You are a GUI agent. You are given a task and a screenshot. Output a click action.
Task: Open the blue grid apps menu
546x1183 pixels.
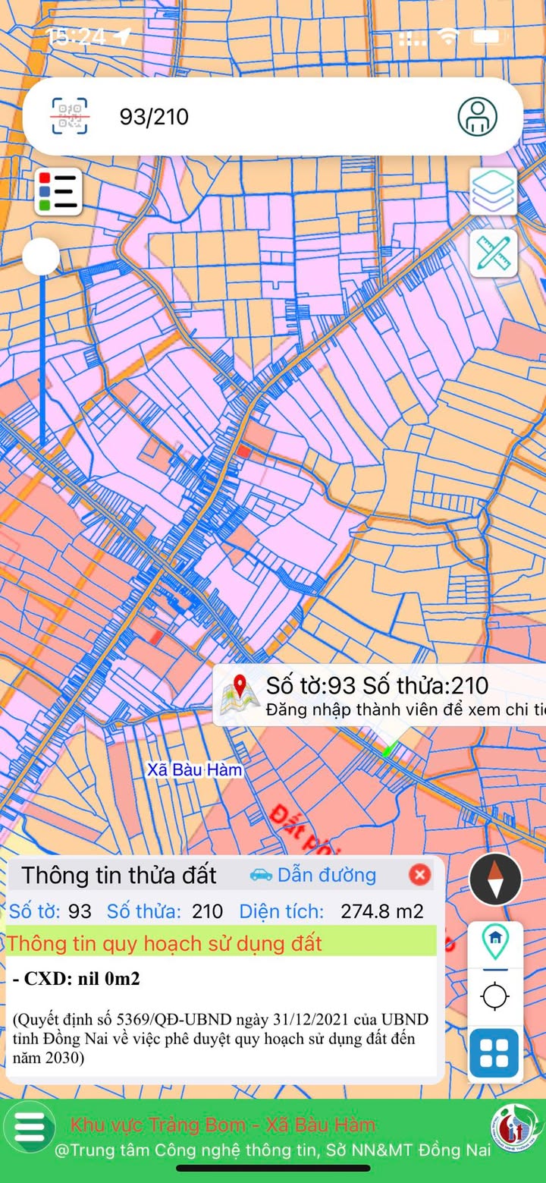(x=494, y=1053)
